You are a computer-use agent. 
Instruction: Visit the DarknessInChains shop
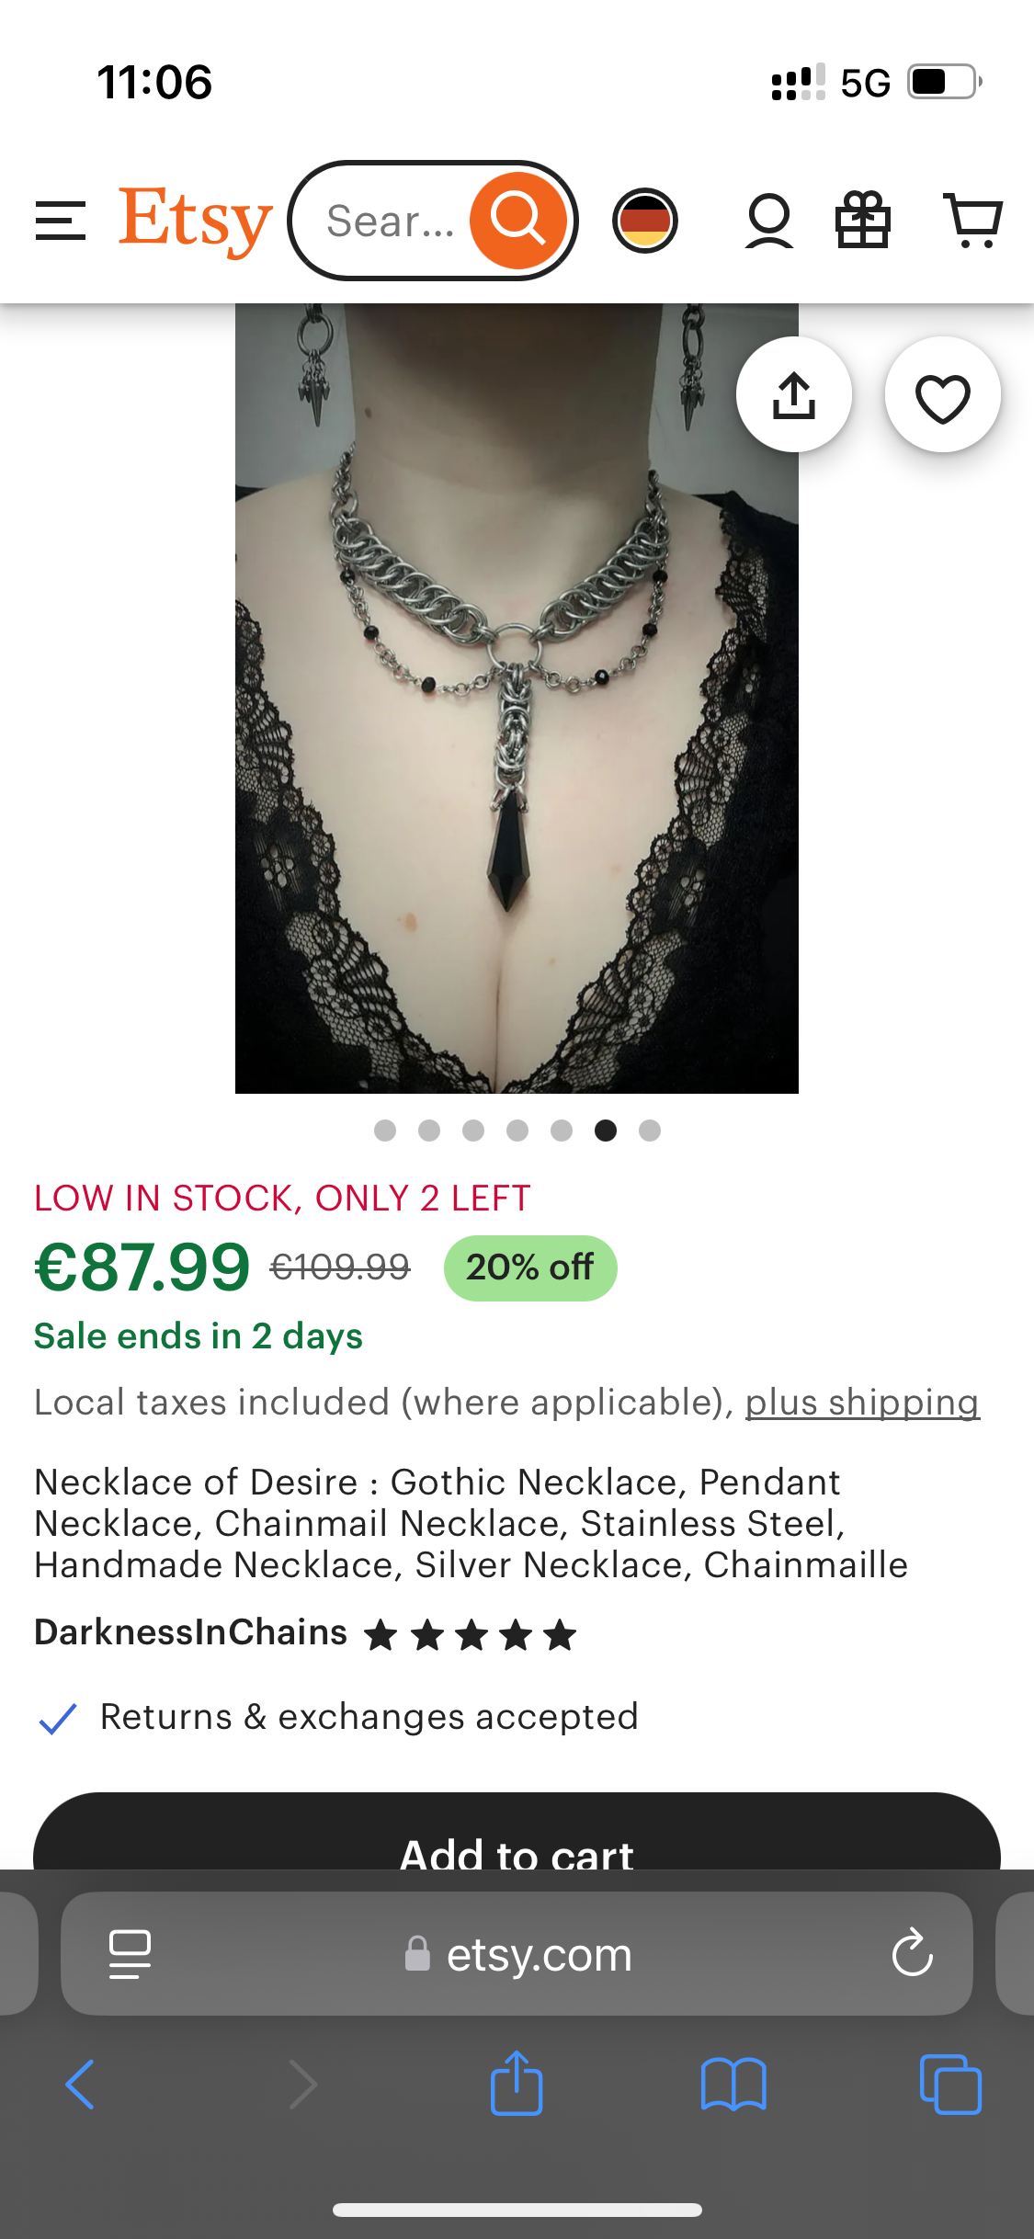pos(191,1632)
